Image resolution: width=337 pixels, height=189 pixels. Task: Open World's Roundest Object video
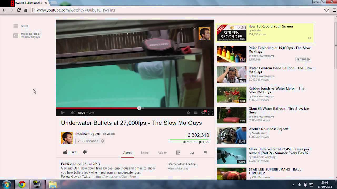268,129
